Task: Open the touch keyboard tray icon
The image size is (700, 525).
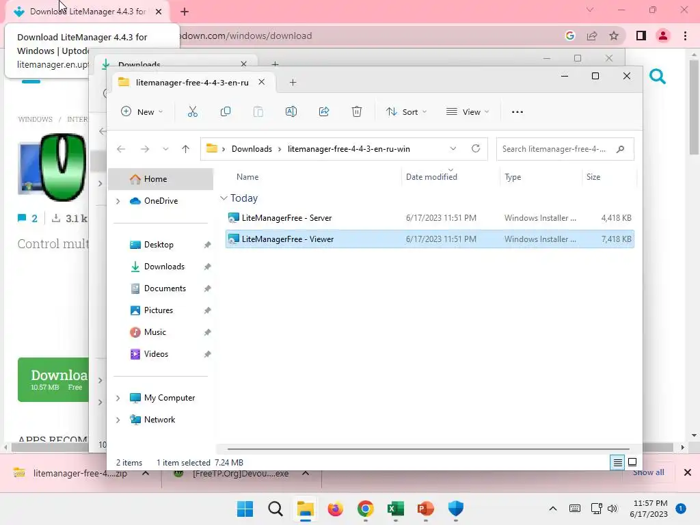Action: click(575, 509)
